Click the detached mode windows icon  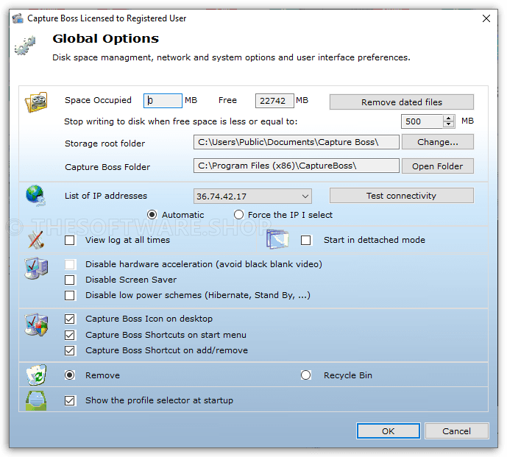pyautogui.click(x=277, y=239)
